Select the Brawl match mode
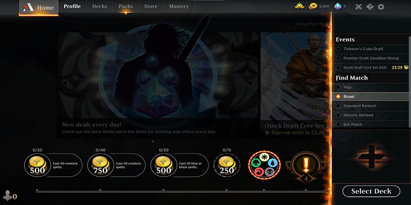Image resolution: width=411 pixels, height=205 pixels. pyautogui.click(x=370, y=97)
